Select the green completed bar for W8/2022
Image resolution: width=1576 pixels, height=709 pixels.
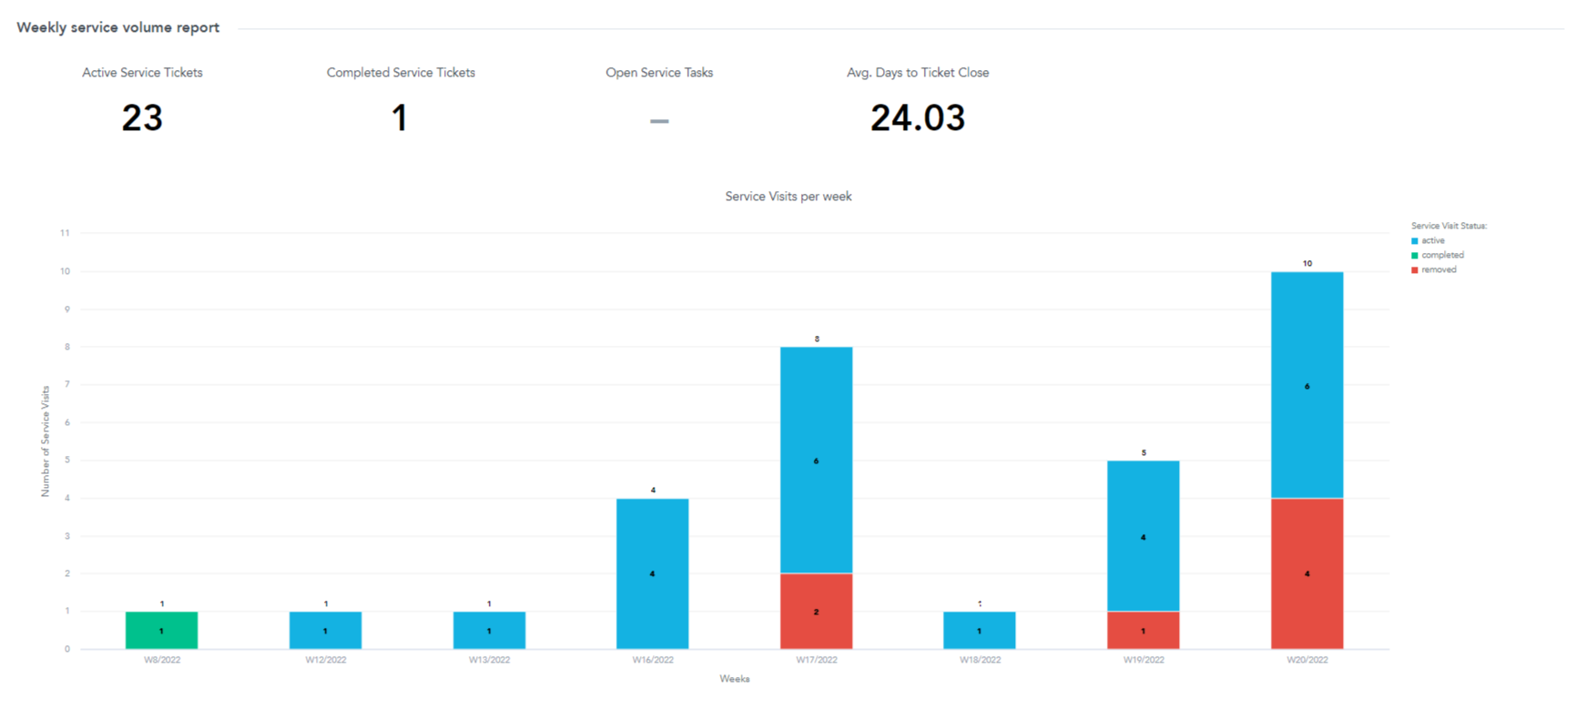pyautogui.click(x=162, y=631)
